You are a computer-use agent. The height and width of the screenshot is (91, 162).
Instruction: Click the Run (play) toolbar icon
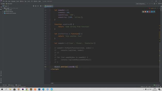(x=148, y=4)
